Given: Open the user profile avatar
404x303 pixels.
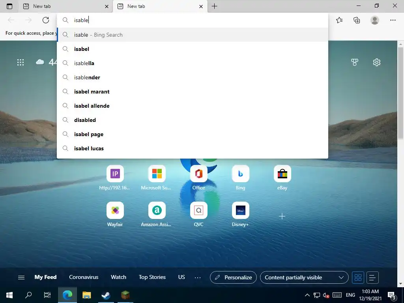Looking at the screenshot, I should pyautogui.click(x=375, y=20).
